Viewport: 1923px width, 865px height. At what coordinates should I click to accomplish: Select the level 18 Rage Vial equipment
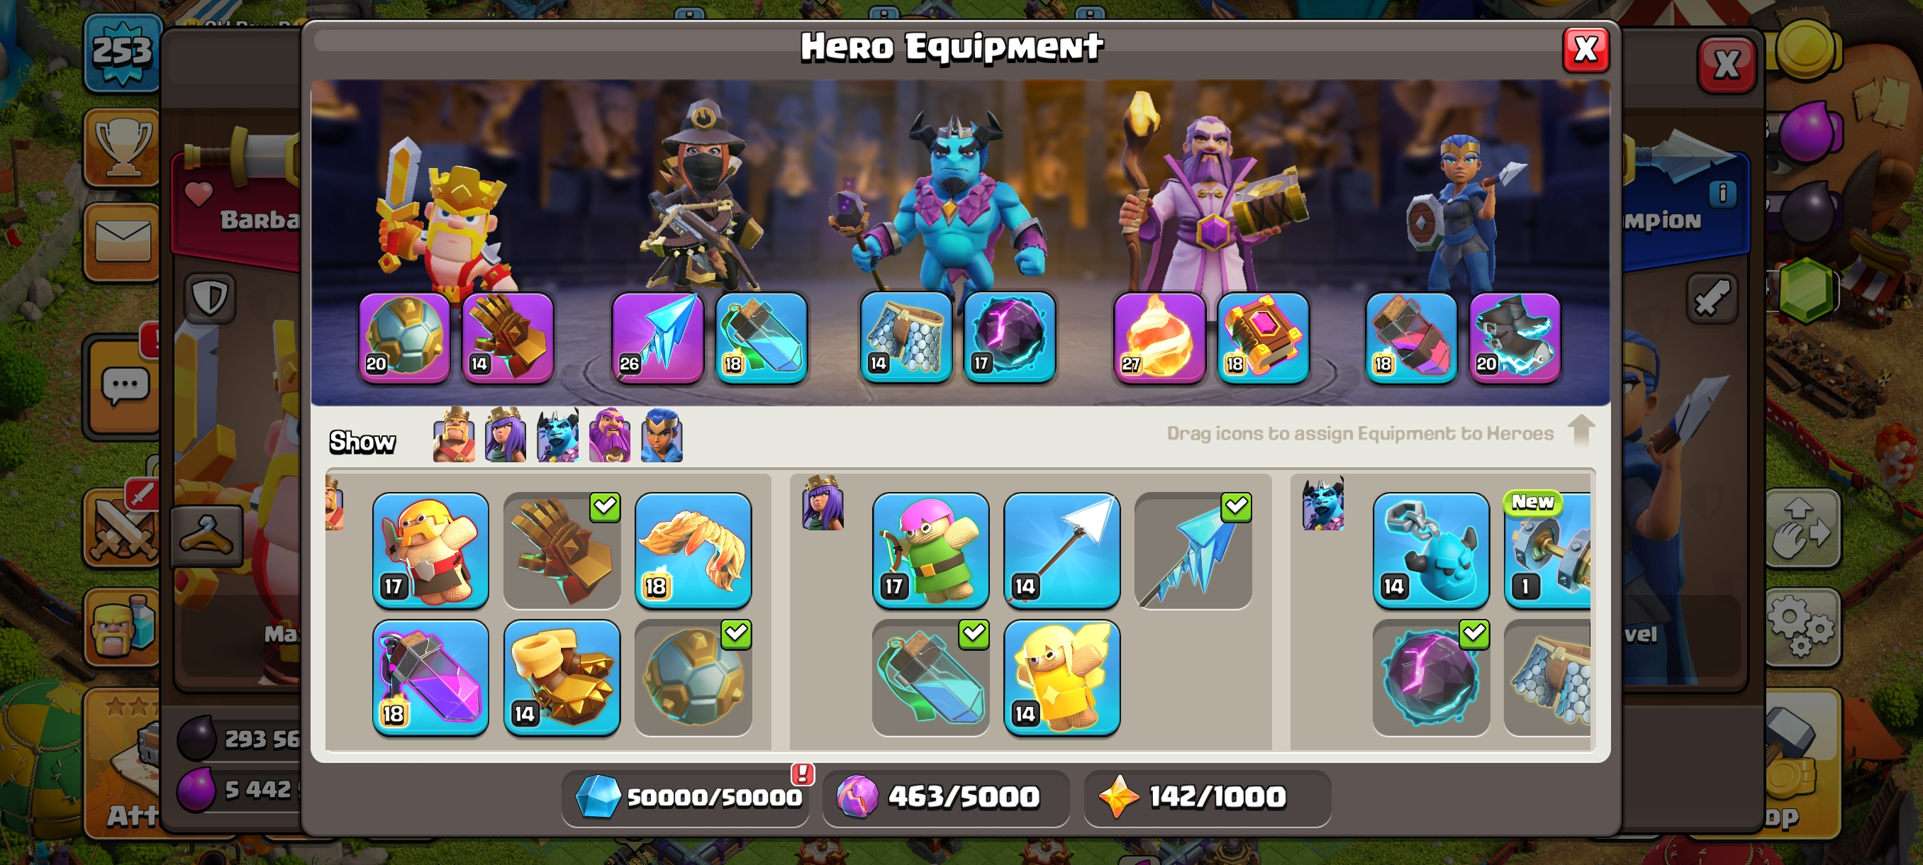[x=430, y=677]
